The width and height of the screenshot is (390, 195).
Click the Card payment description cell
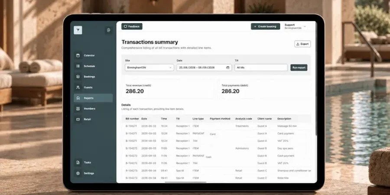click(286, 133)
